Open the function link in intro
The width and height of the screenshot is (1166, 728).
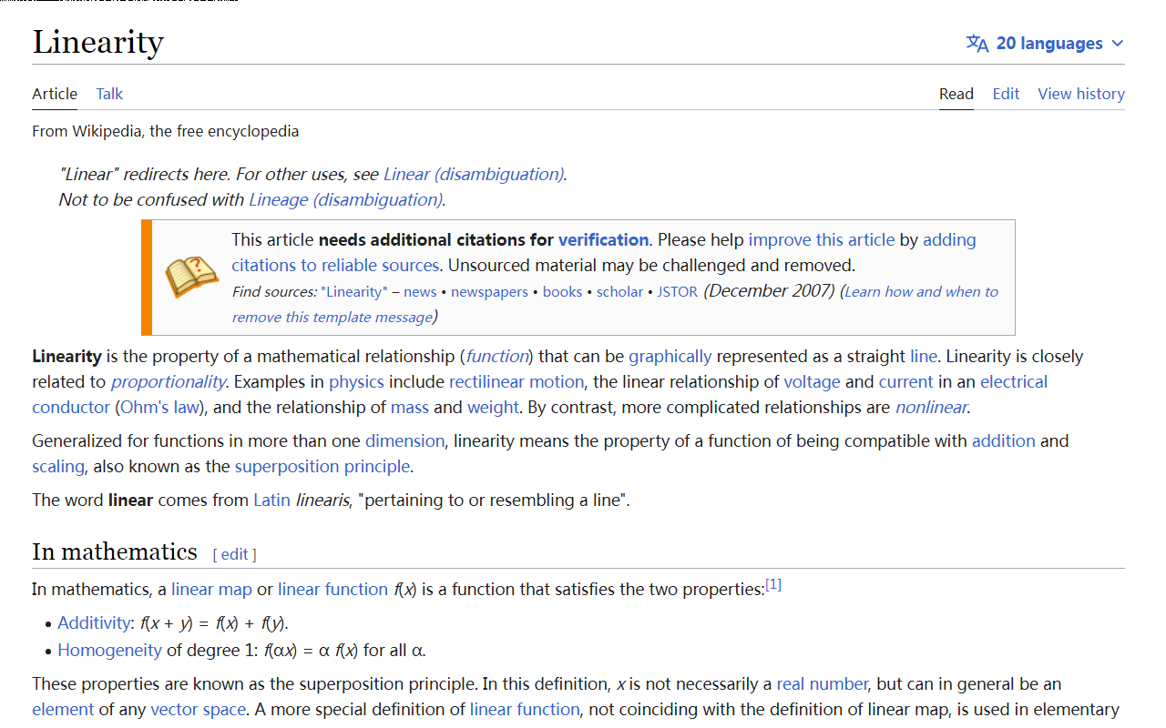[x=497, y=356]
